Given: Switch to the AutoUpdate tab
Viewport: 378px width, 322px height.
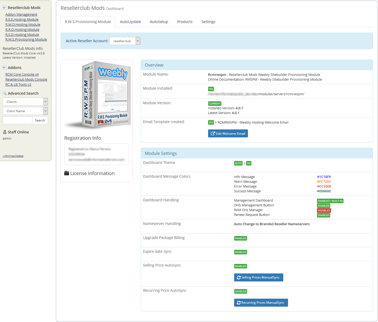Looking at the screenshot, I should pos(130,22).
